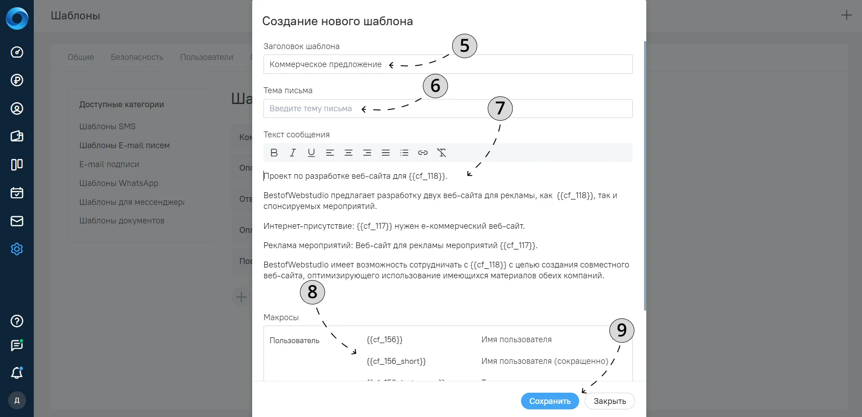The height and width of the screenshot is (417, 862).
Task: Toggle bold formatting in message editor
Action: pos(274,153)
